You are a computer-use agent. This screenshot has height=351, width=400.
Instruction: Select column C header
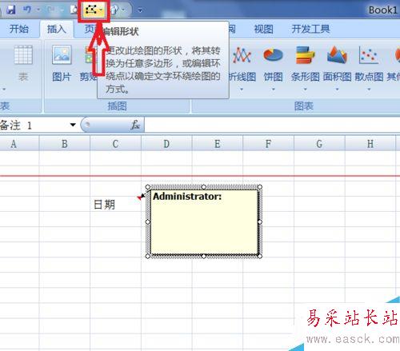click(x=115, y=144)
